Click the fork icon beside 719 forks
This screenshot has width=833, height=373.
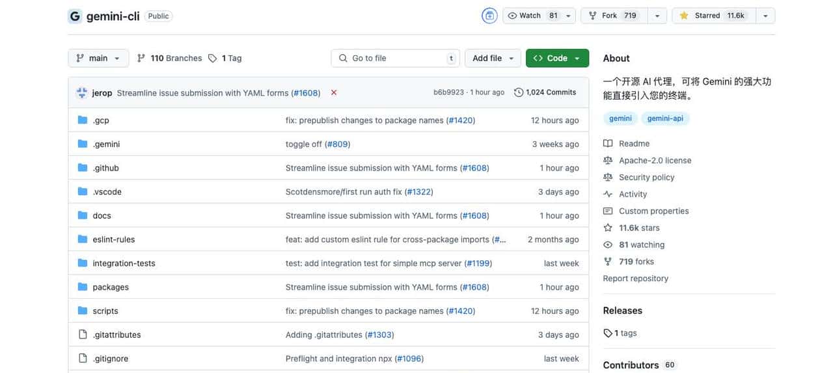(608, 262)
